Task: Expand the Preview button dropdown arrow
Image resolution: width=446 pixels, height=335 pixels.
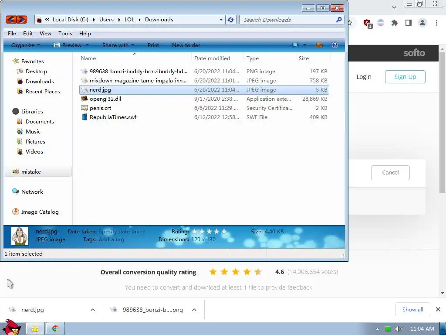Action: pos(87,45)
